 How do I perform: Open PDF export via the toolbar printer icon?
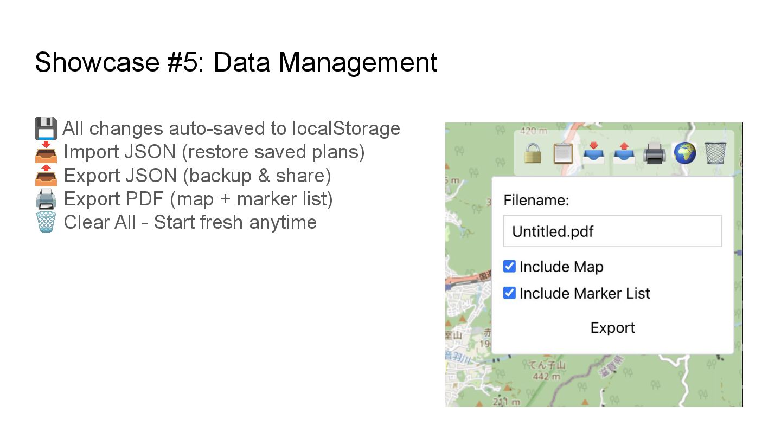(655, 153)
